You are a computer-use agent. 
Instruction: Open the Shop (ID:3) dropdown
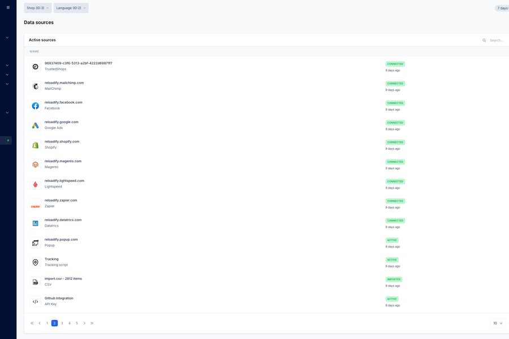pos(37,8)
